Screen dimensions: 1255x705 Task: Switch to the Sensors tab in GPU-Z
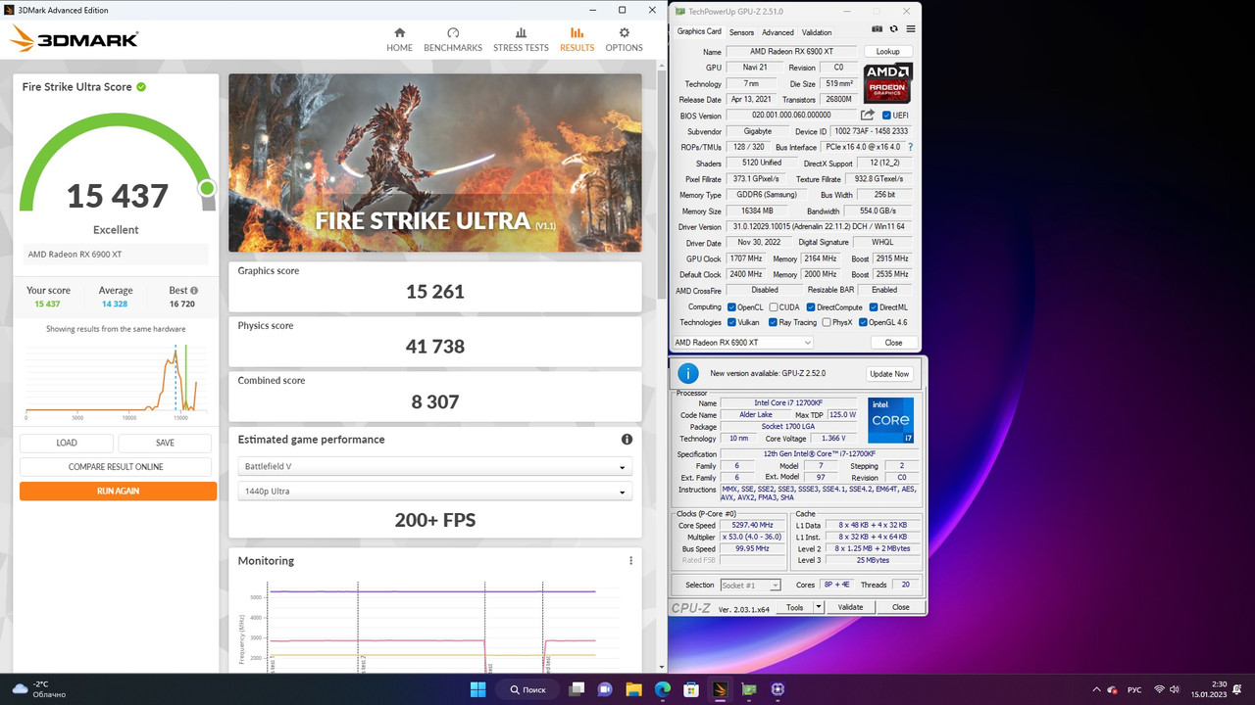(x=741, y=32)
